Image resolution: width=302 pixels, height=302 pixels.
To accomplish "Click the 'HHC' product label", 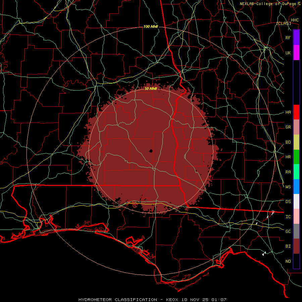I will 295,20.
